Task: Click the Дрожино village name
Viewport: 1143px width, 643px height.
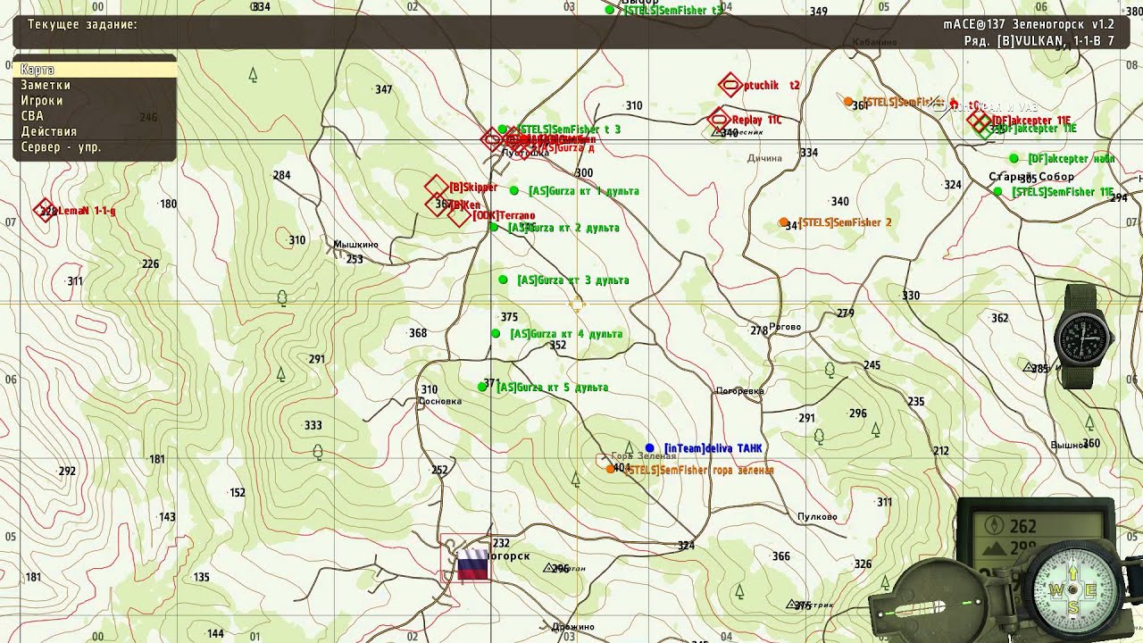Action: [573, 627]
